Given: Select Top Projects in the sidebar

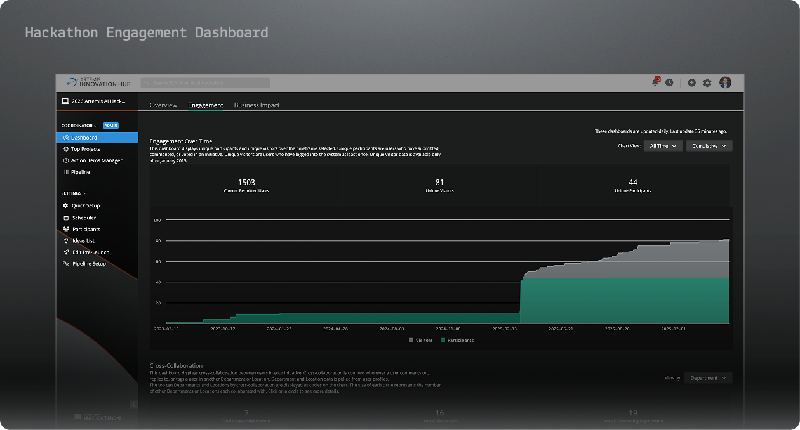Looking at the screenshot, I should tap(86, 148).
